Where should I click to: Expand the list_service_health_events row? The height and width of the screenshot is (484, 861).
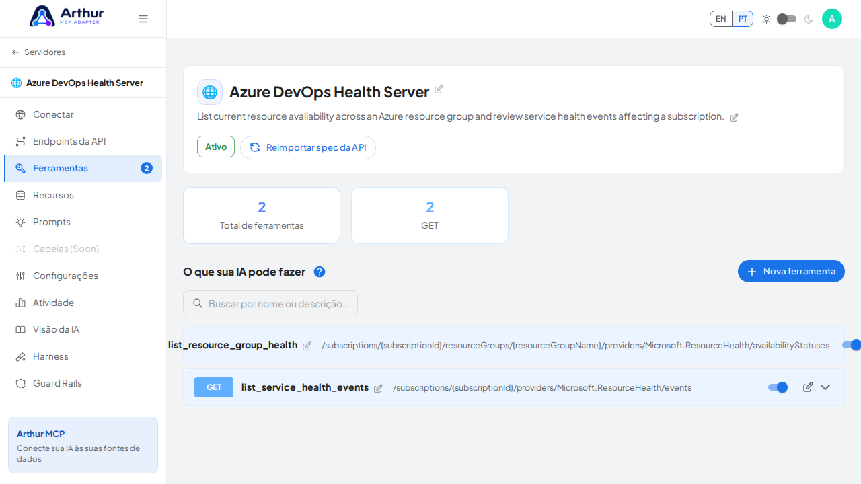(x=825, y=387)
